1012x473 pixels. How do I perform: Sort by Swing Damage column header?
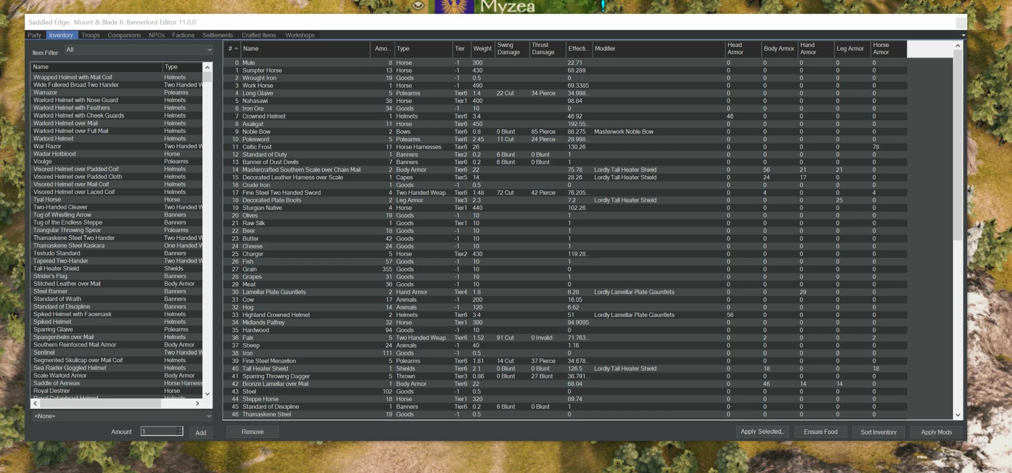coord(512,49)
